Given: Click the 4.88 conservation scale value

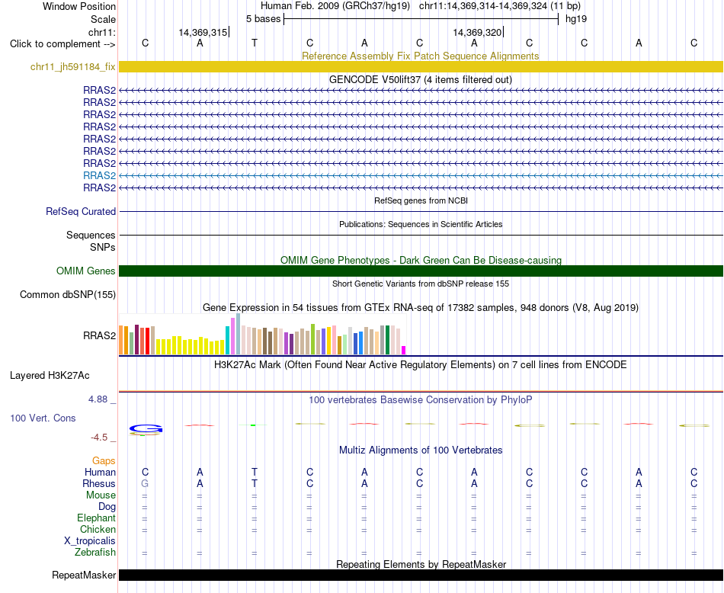Looking at the screenshot, I should point(98,399).
